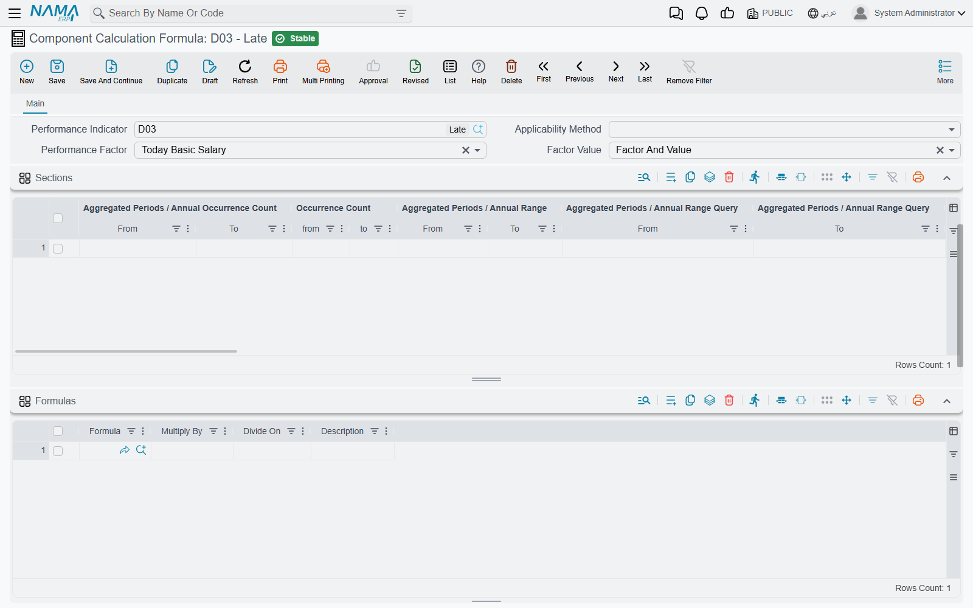Screen dimensions: 973x608
Task: Open the hamburger main menu
Action: pyautogui.click(x=15, y=13)
